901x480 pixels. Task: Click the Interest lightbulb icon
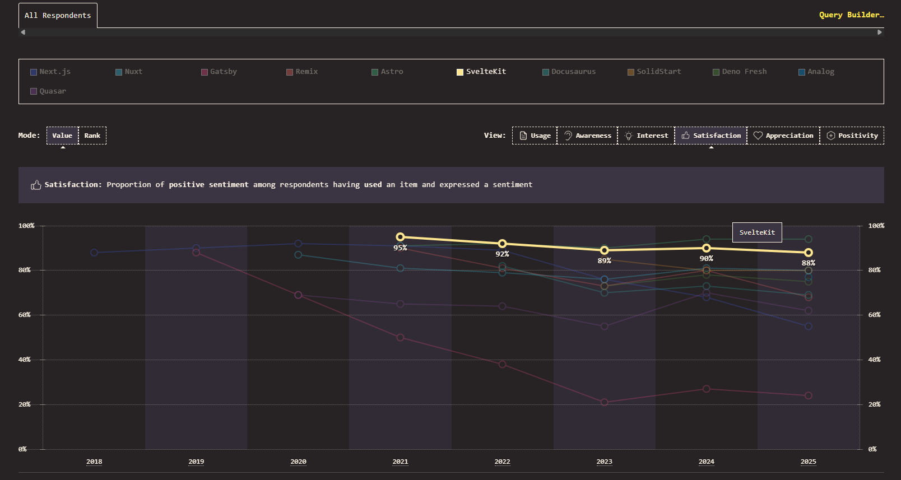pyautogui.click(x=629, y=136)
